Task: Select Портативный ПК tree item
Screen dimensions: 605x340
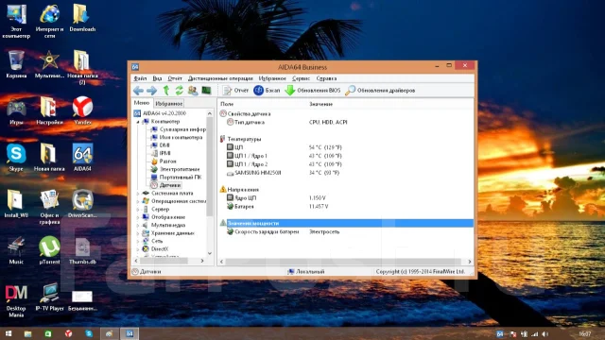Action: point(176,177)
